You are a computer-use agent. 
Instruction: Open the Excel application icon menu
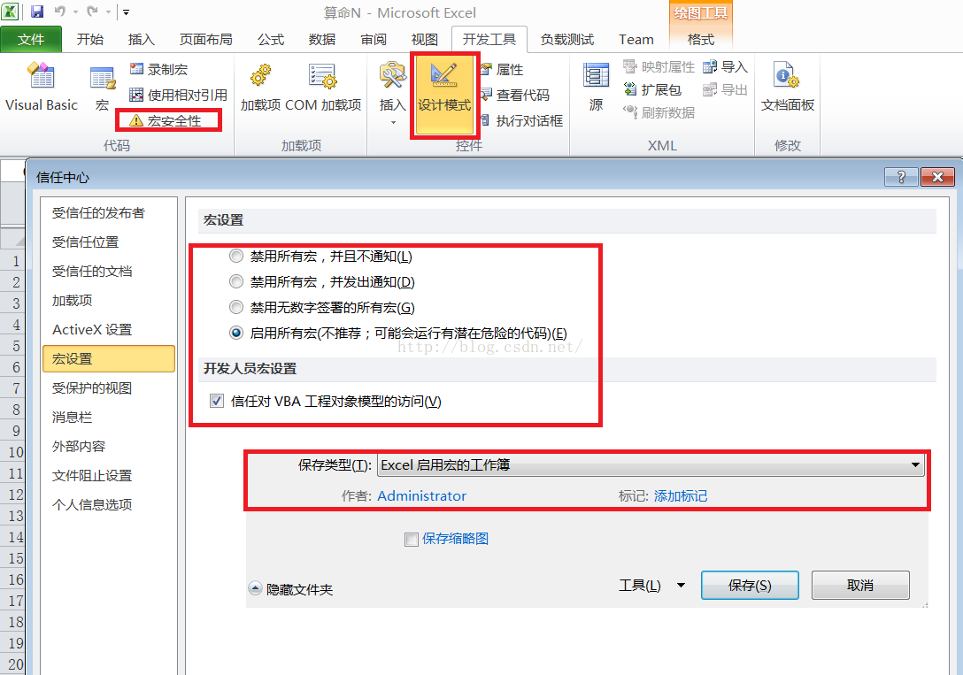[11, 11]
